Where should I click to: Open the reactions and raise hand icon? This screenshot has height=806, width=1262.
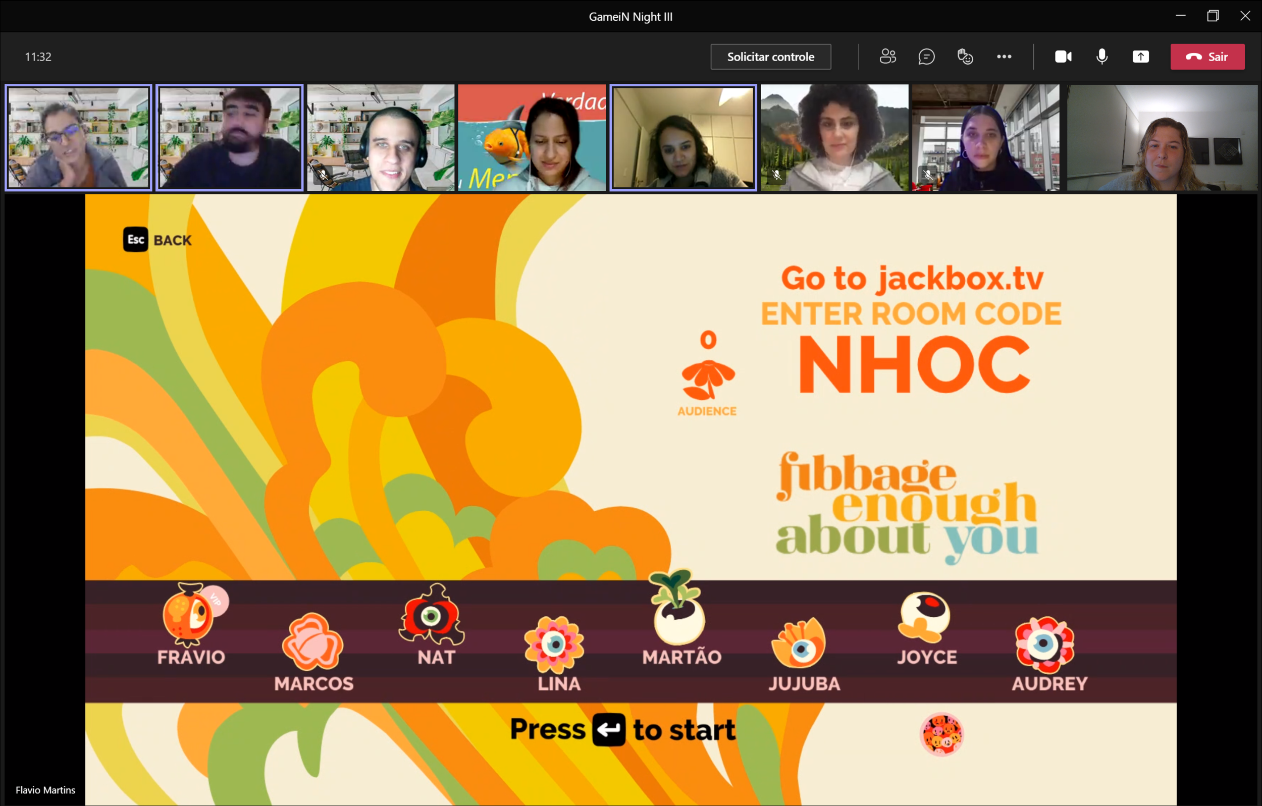coord(965,57)
